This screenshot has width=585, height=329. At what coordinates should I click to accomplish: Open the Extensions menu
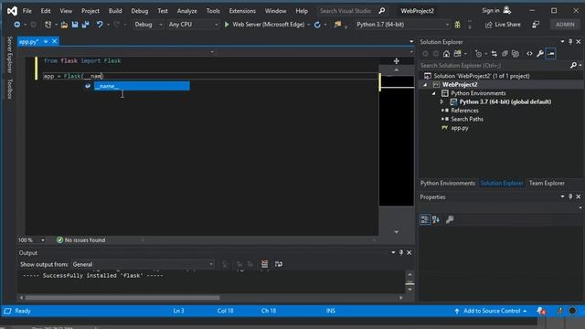click(x=242, y=11)
